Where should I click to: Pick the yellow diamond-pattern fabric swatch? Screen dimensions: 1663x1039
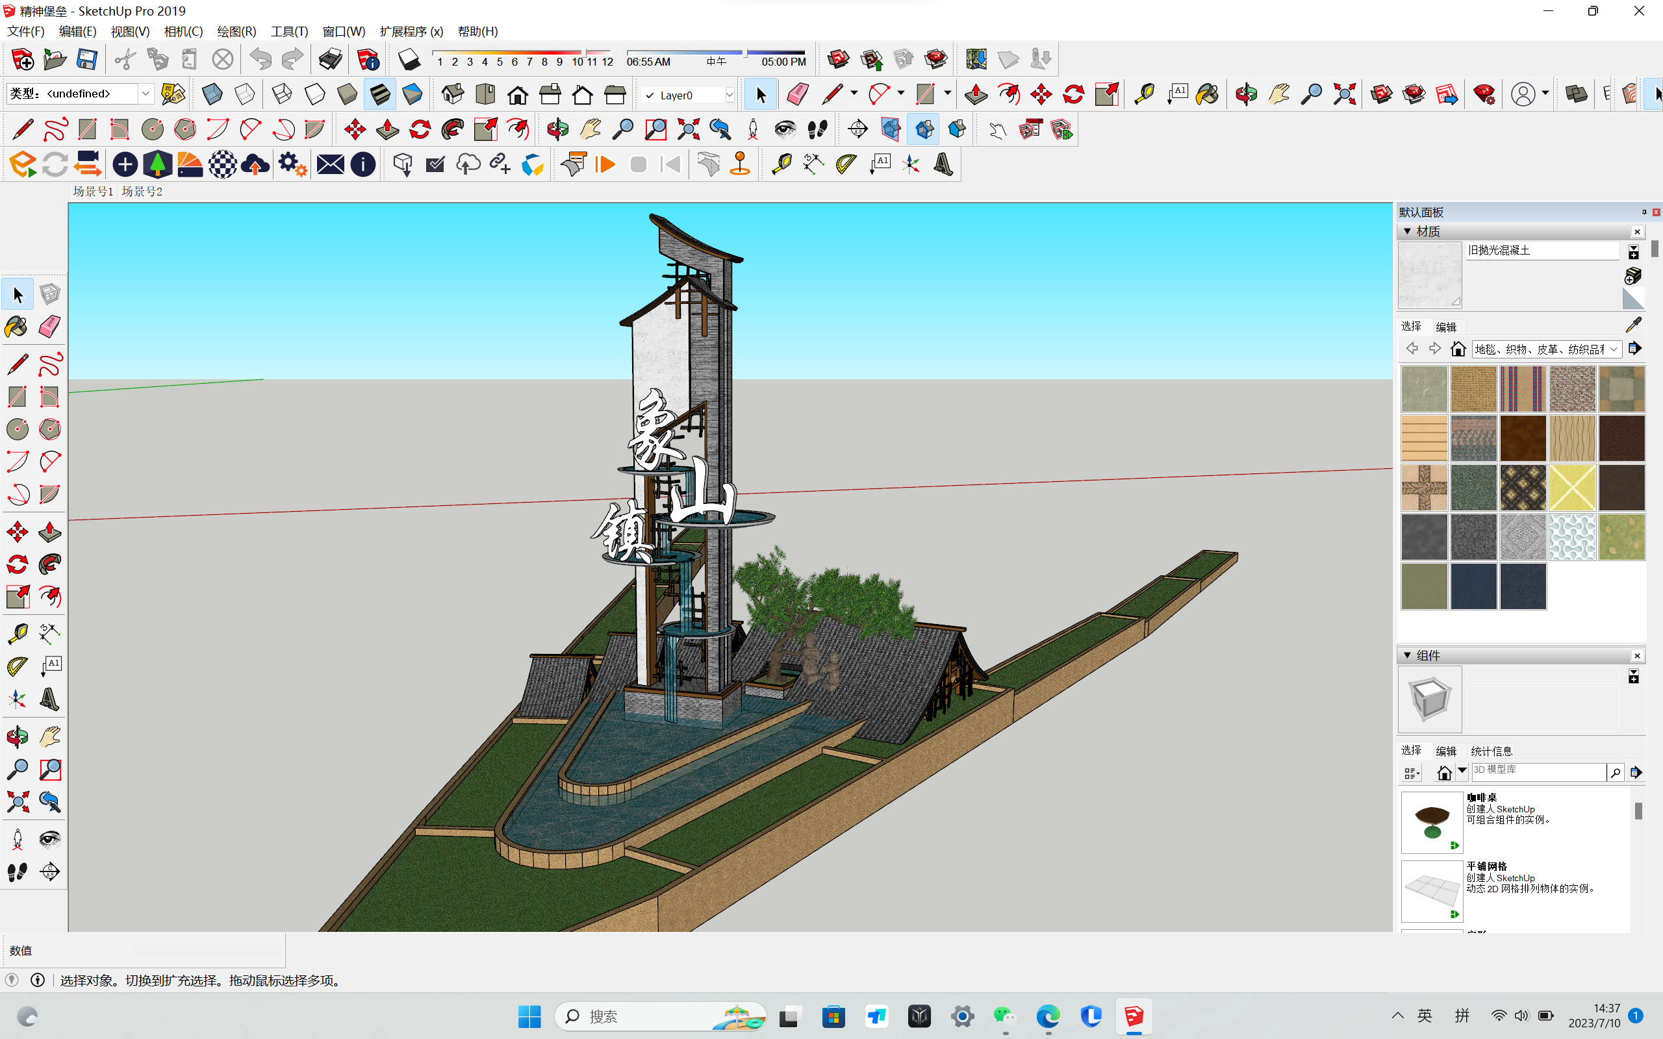(1571, 487)
